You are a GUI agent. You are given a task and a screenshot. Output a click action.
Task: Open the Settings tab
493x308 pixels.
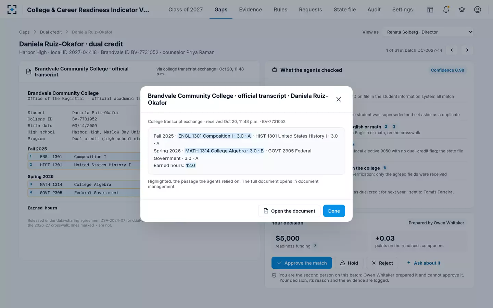pyautogui.click(x=402, y=10)
